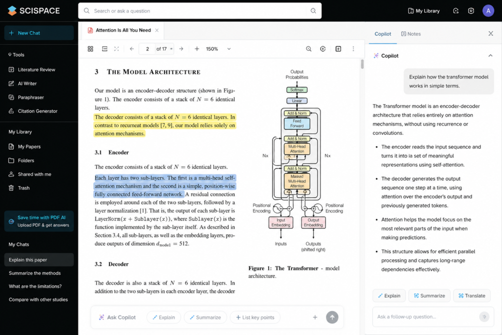Switch to the Notes tab
The width and height of the screenshot is (502, 335).
411,34
